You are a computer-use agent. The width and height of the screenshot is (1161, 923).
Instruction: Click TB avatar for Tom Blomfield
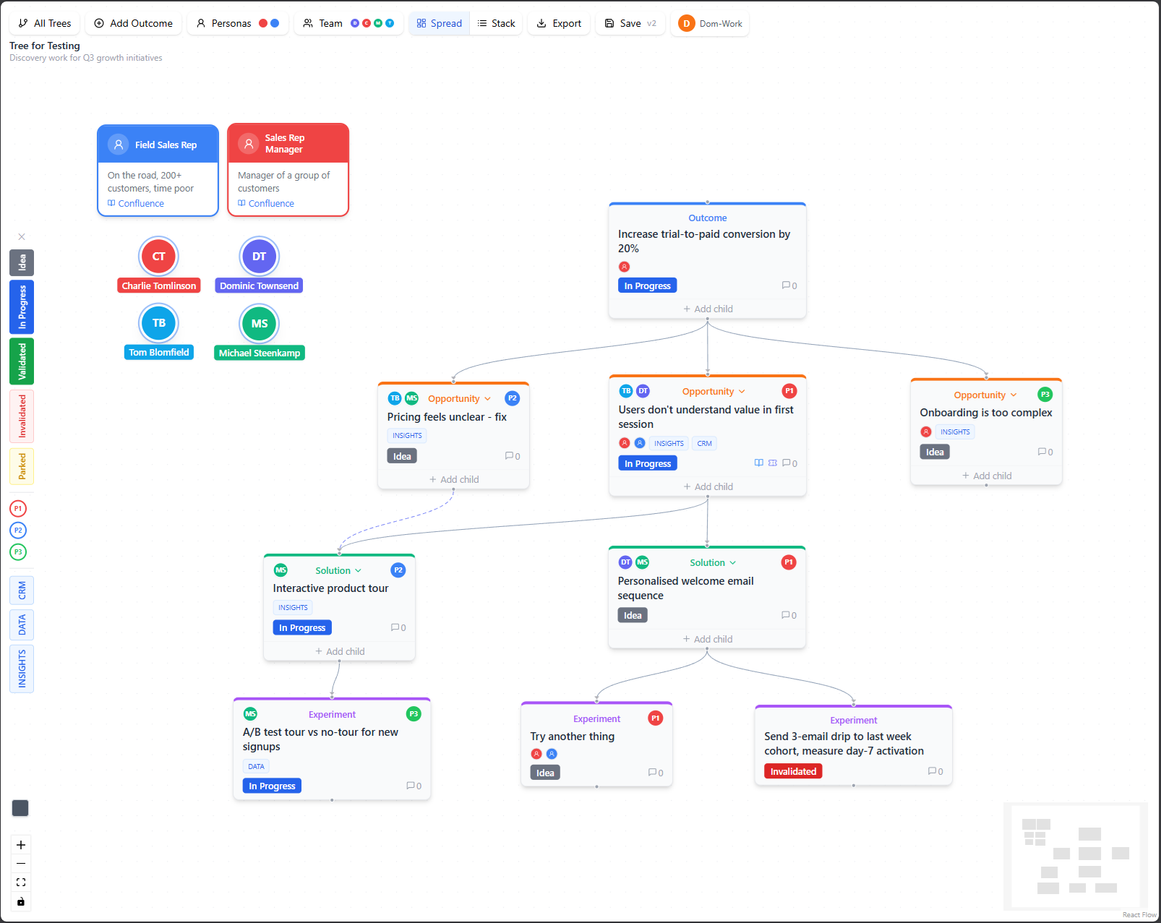pyautogui.click(x=158, y=323)
